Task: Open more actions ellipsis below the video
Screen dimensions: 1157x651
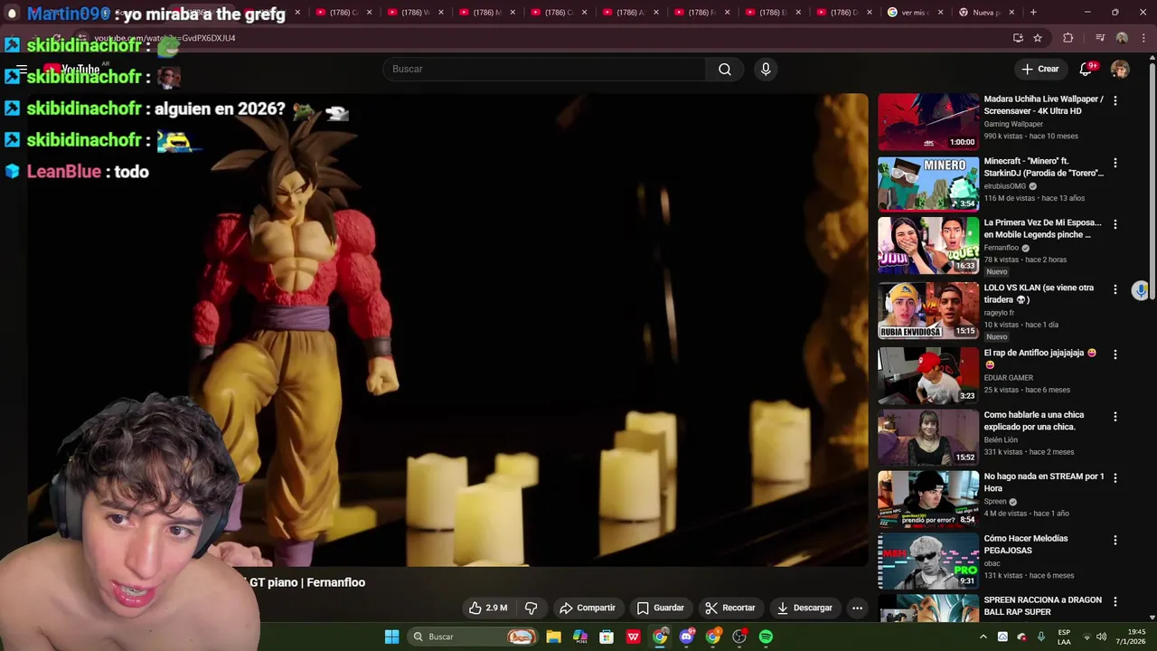Action: point(857,608)
